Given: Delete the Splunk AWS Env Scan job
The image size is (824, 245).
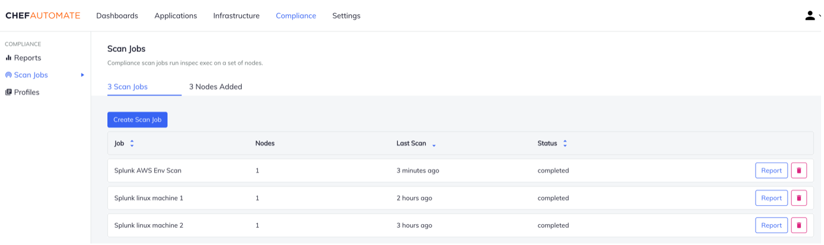Looking at the screenshot, I should [798, 171].
